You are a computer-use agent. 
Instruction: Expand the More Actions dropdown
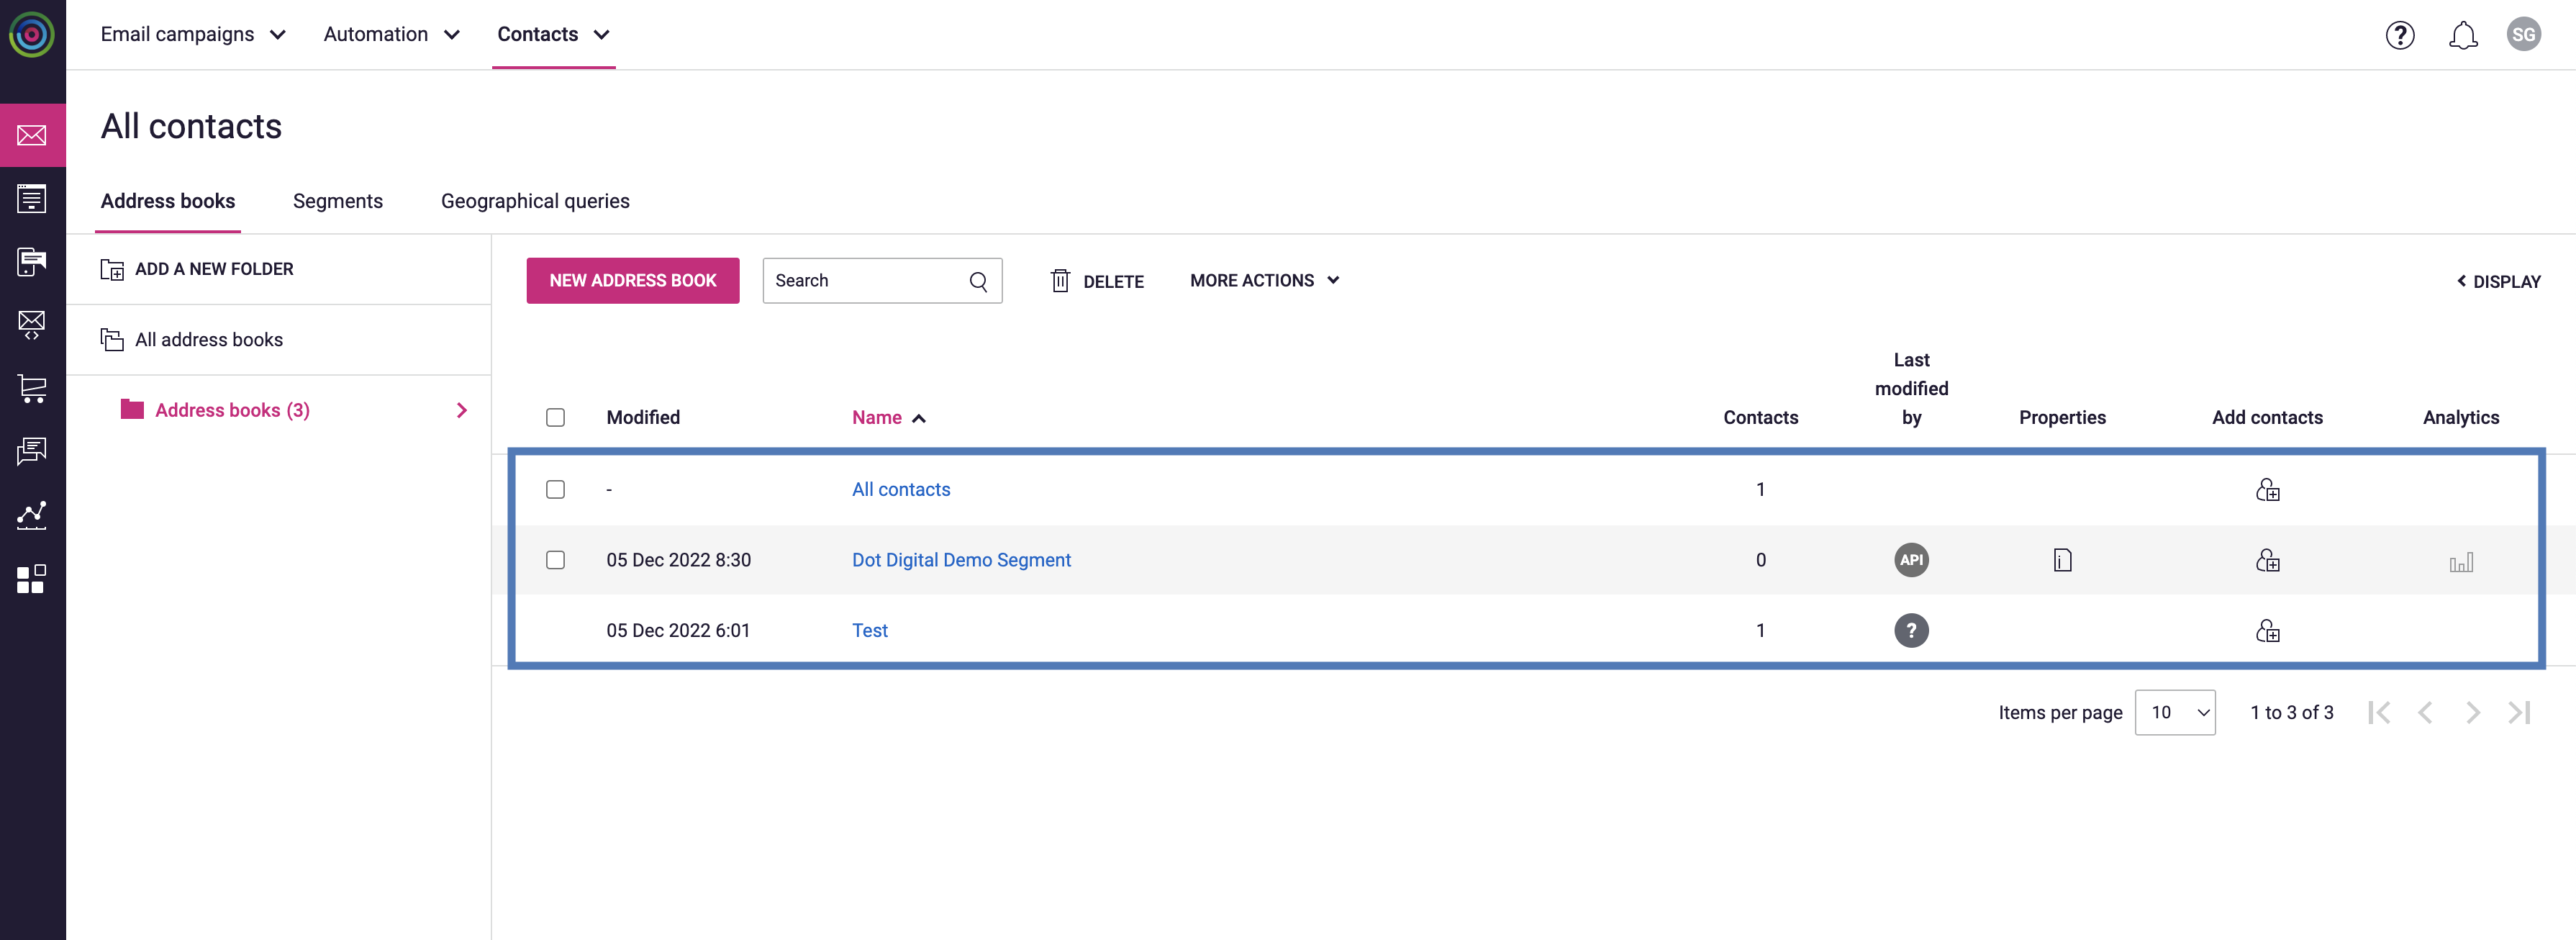1264,281
